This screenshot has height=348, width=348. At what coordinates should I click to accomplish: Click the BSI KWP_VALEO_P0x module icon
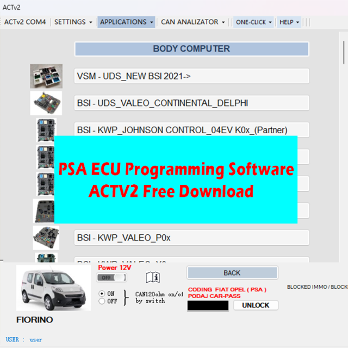(x=46, y=238)
